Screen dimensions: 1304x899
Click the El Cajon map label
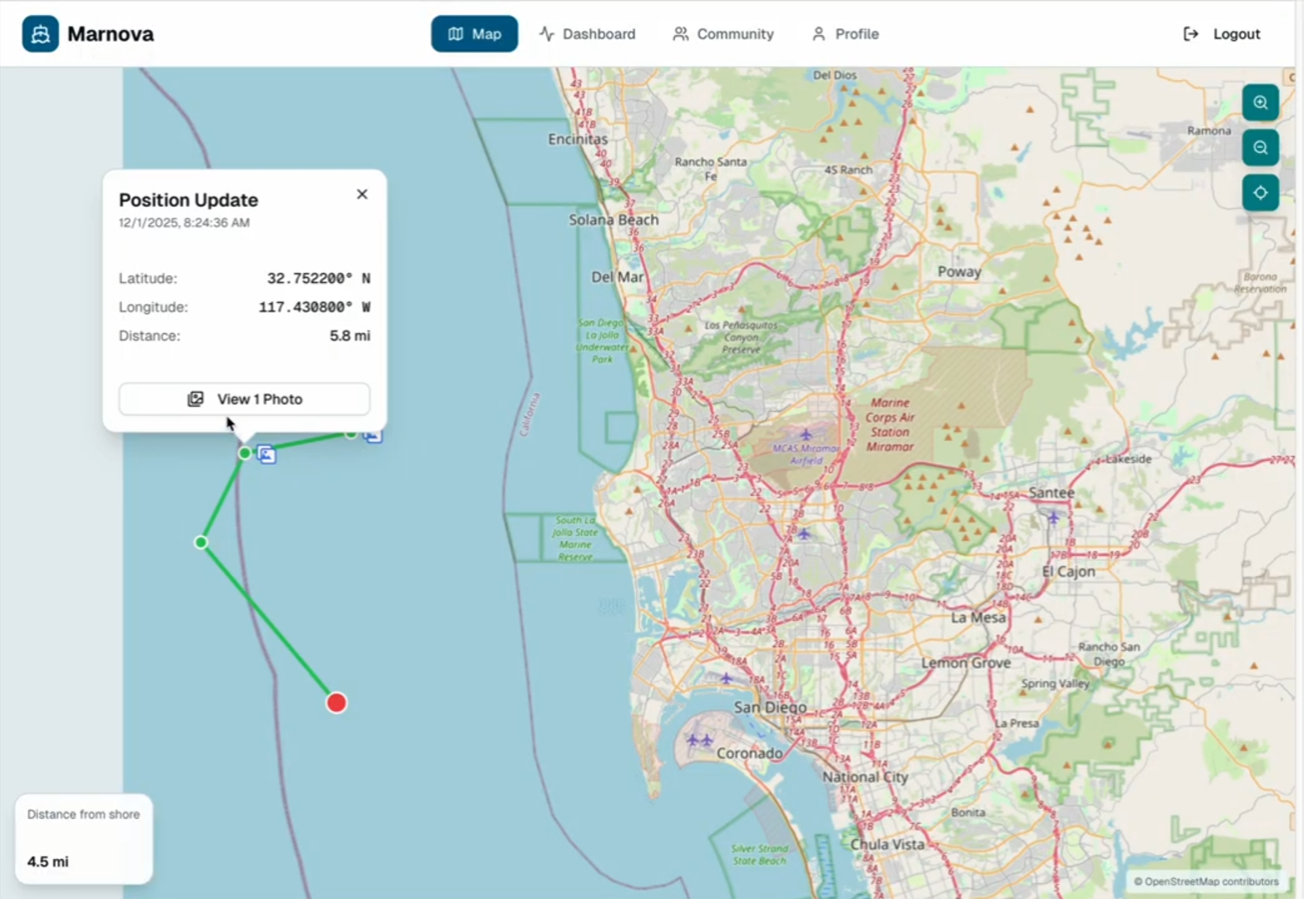click(x=1069, y=572)
